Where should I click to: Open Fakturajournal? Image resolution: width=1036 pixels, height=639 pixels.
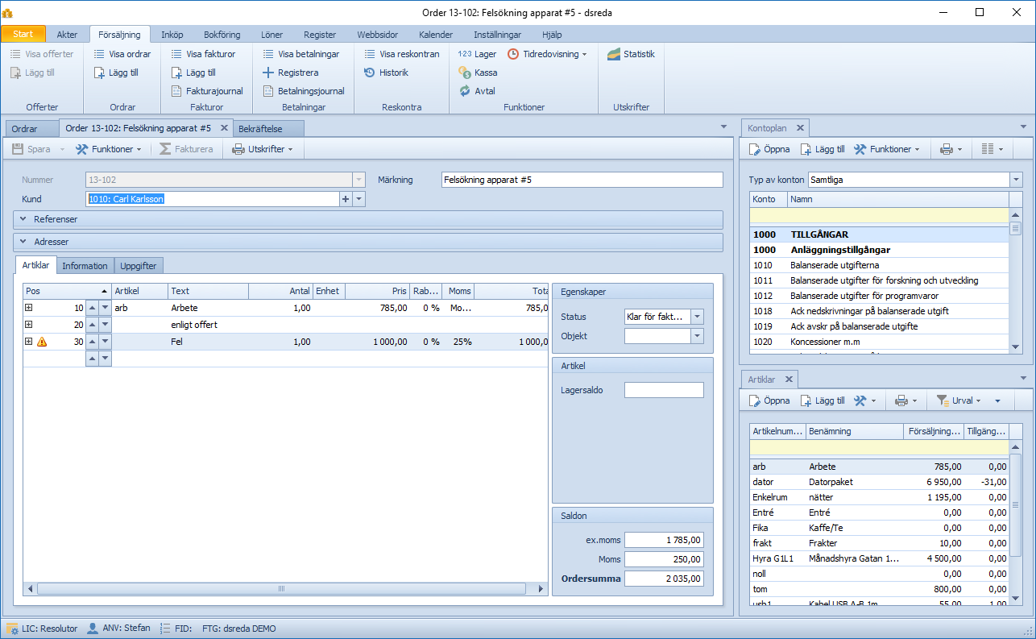[207, 91]
